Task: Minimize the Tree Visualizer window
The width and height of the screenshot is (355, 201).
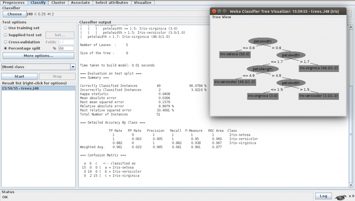Action: (x=219, y=11)
